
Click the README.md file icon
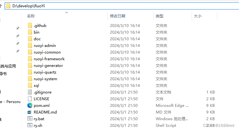(30, 112)
